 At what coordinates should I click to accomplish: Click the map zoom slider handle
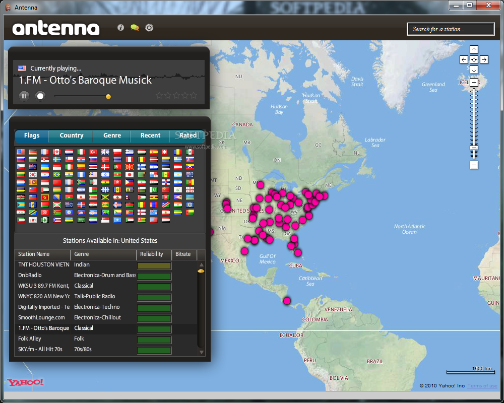click(474, 148)
